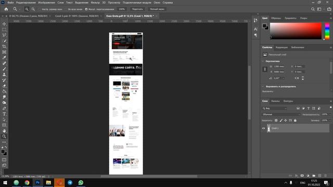The width and height of the screenshot is (333, 187).
Task: Delete layer with trash icon
Action: (x=325, y=176)
